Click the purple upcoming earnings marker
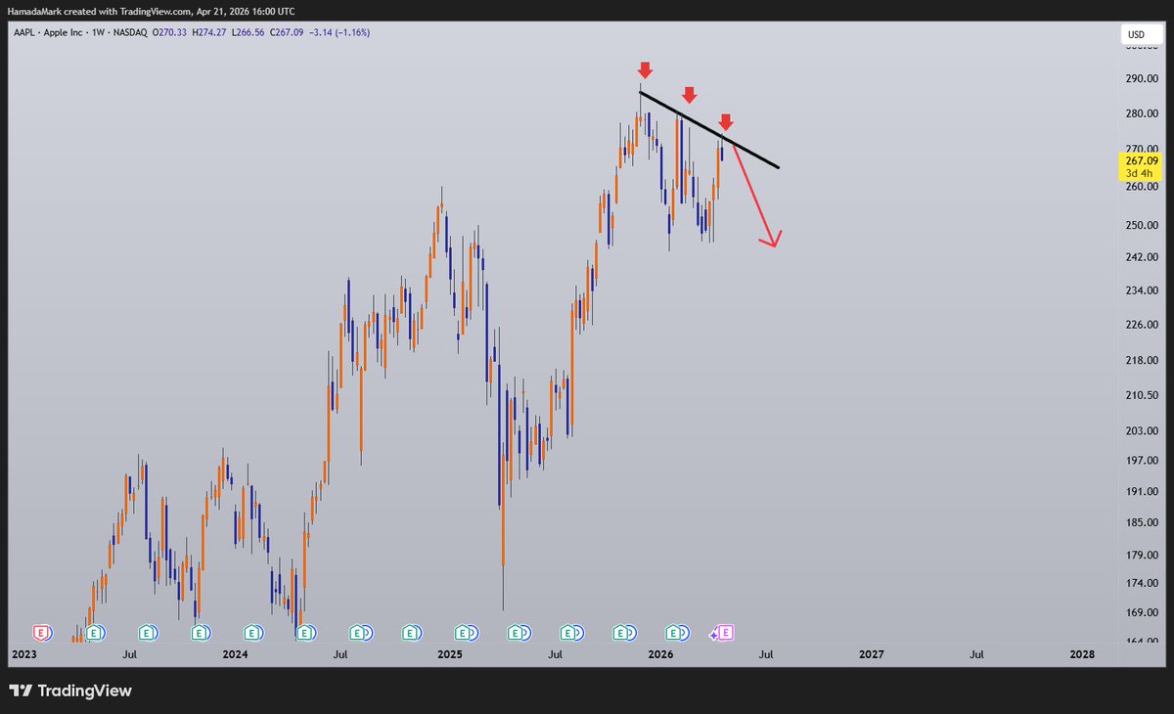 (x=726, y=633)
